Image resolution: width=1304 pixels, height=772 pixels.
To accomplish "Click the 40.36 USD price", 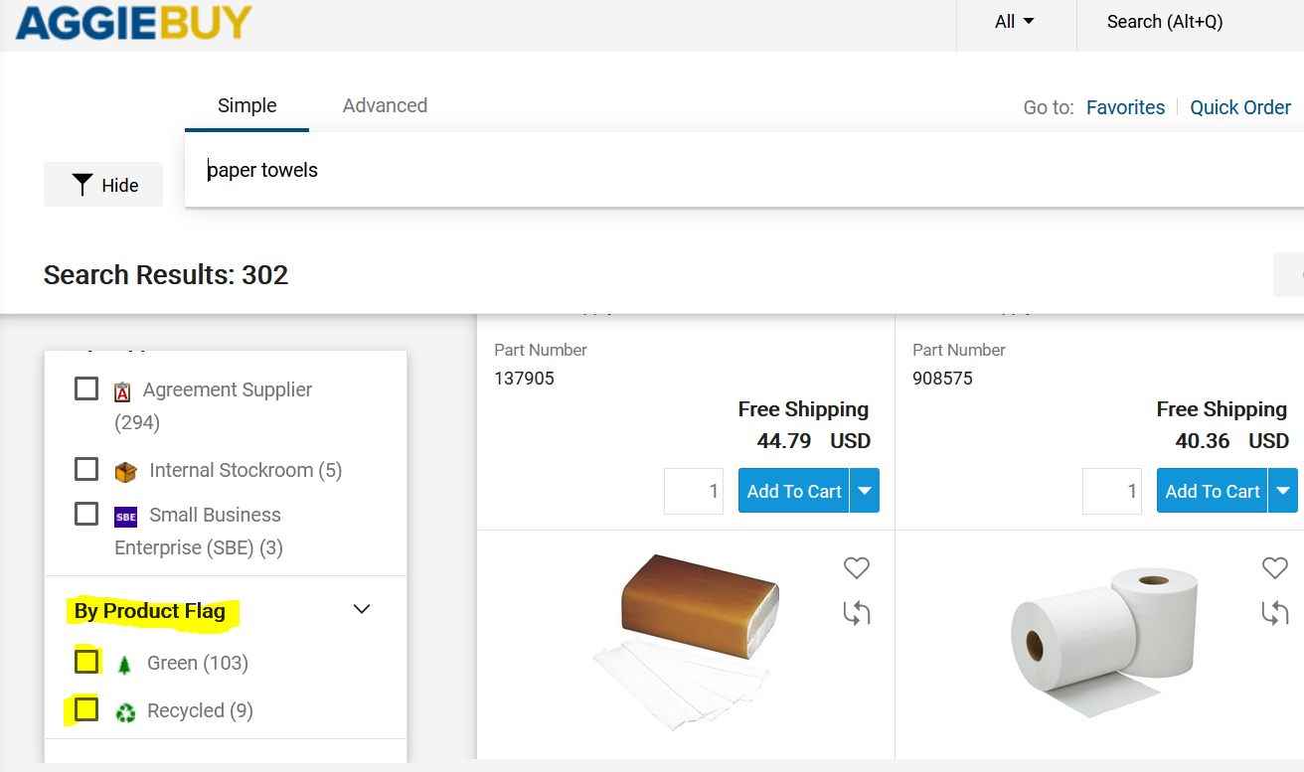I will point(1232,440).
